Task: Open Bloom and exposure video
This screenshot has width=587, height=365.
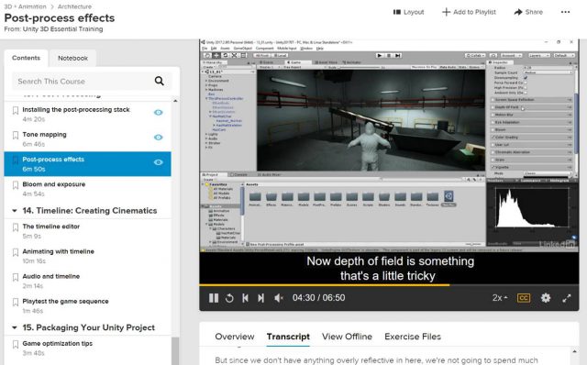Action: pos(54,184)
